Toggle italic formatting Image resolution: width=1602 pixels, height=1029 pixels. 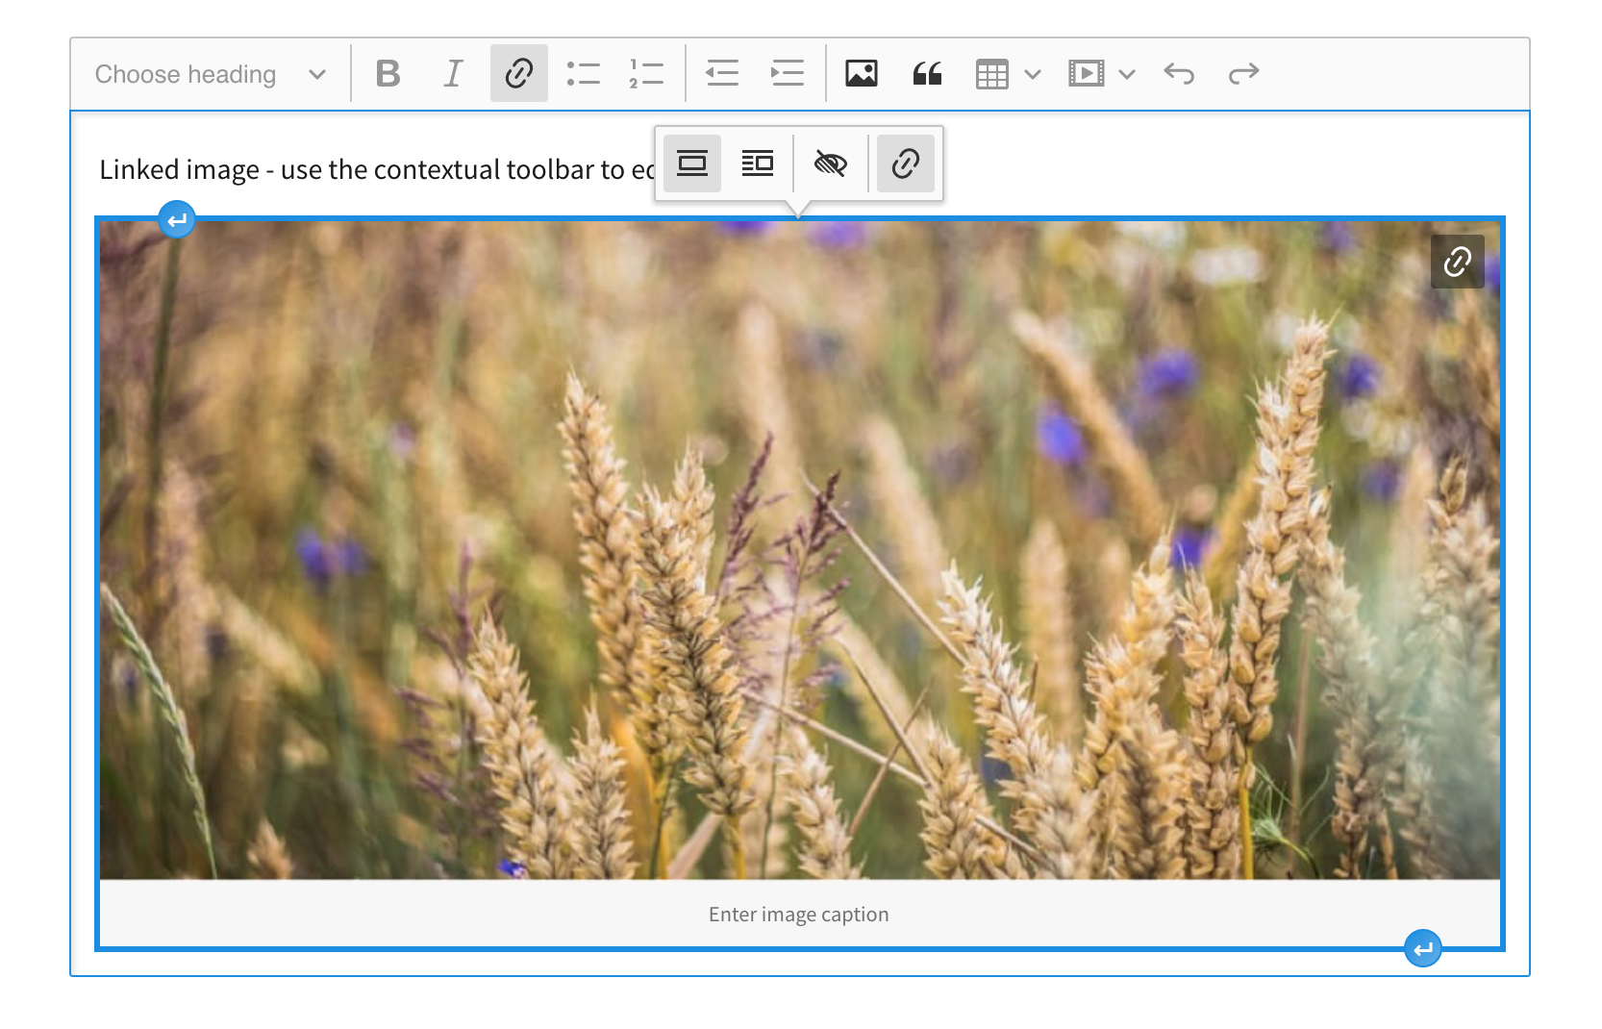453,73
